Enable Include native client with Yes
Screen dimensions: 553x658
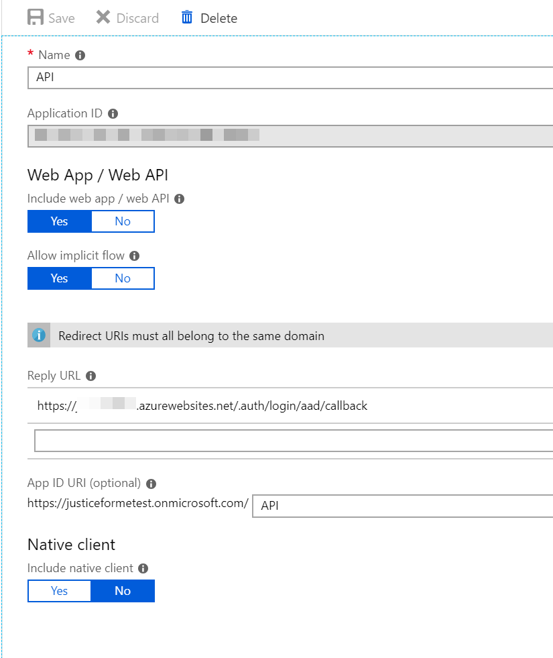point(59,591)
